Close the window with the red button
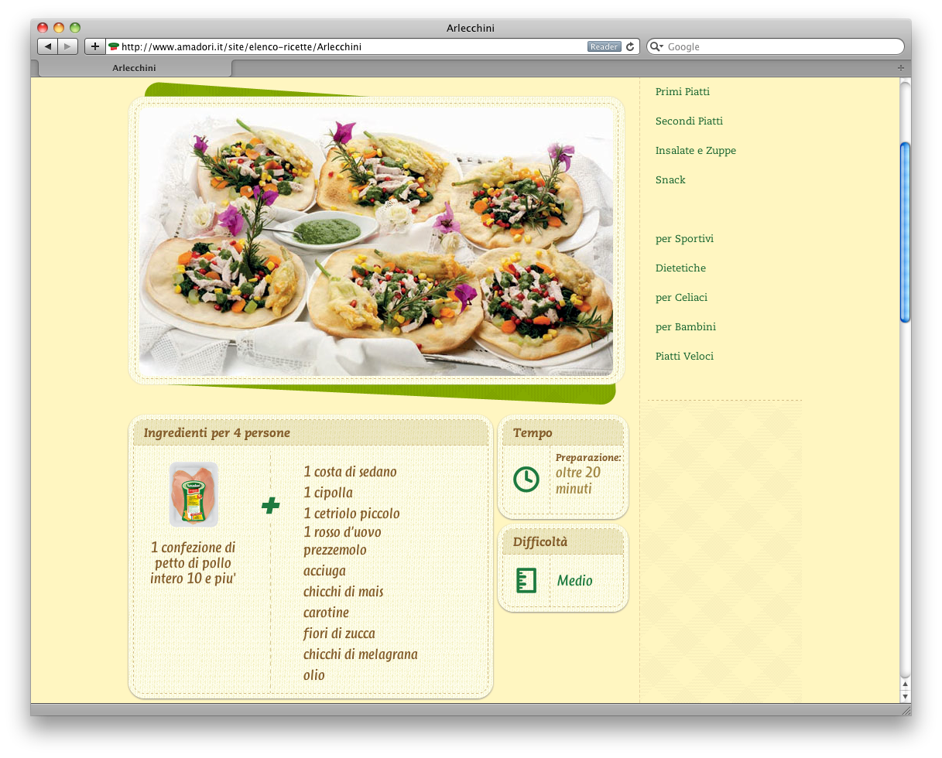This screenshot has height=758, width=942. 43,28
